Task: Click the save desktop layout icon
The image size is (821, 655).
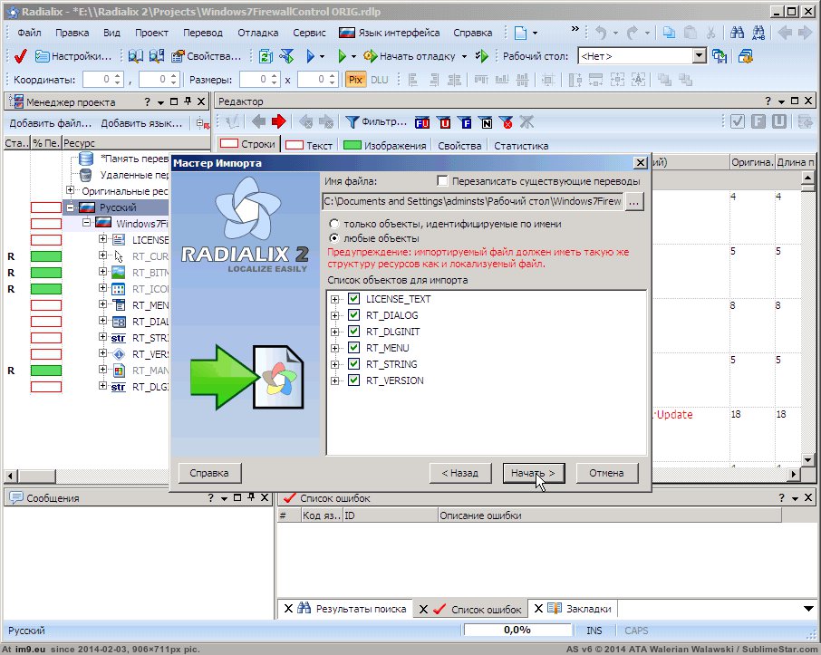Action: coord(720,56)
